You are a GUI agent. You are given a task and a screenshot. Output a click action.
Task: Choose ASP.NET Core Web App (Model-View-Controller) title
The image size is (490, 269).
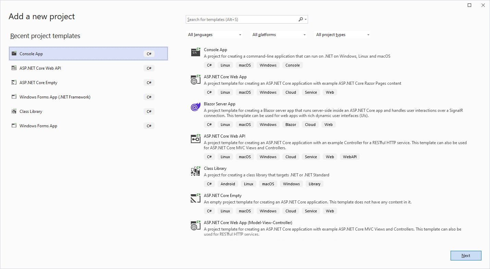[248, 223]
